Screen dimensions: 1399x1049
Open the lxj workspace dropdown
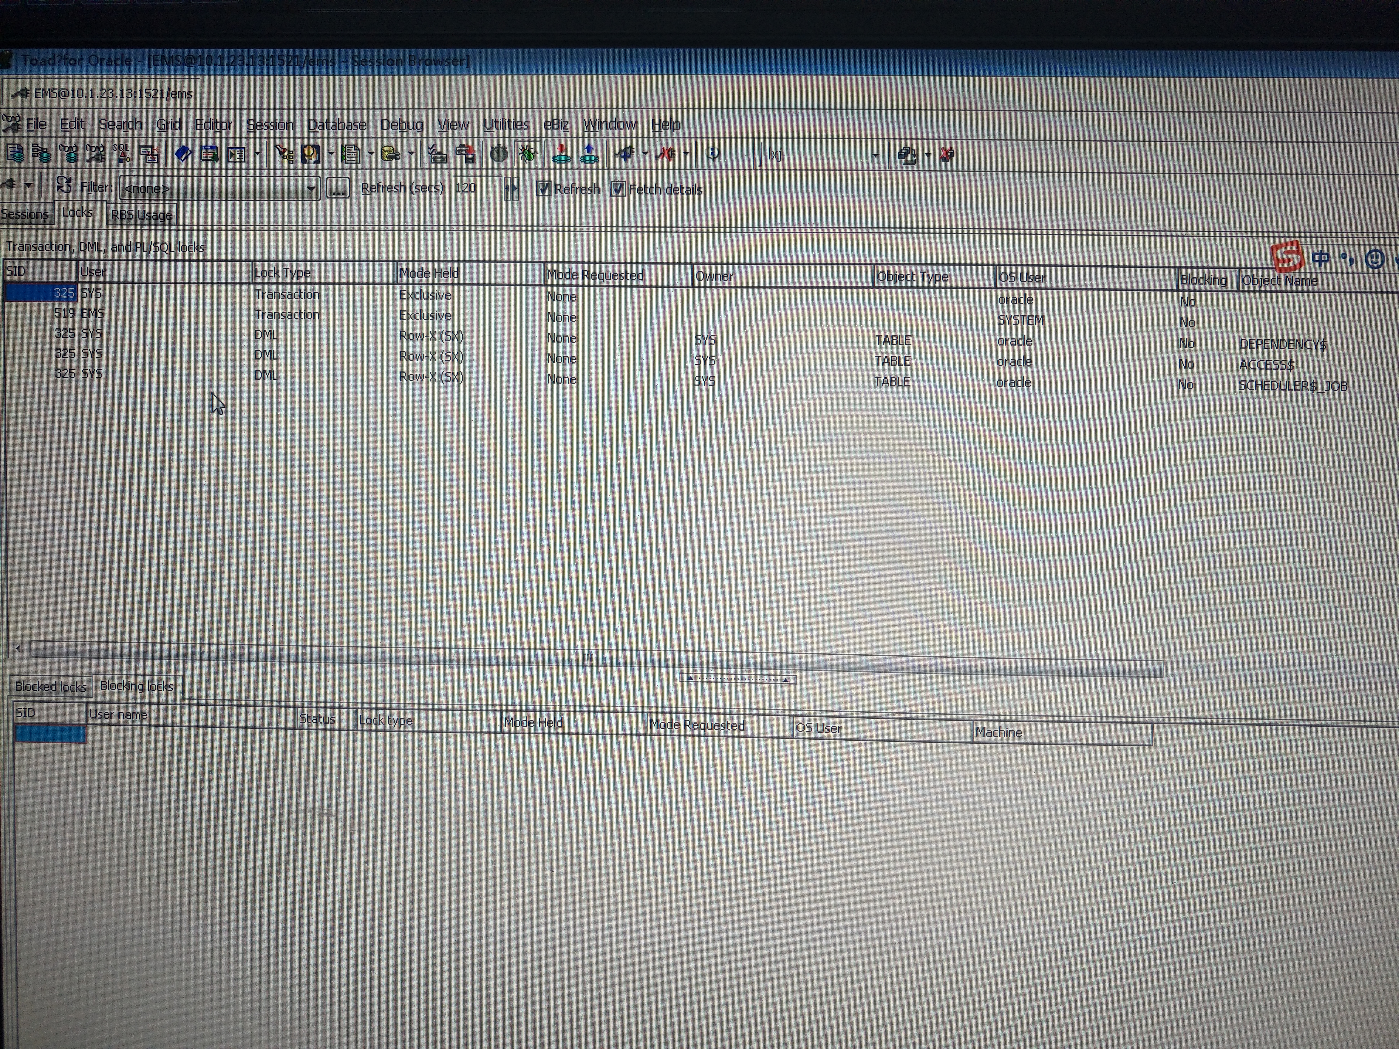[875, 155]
